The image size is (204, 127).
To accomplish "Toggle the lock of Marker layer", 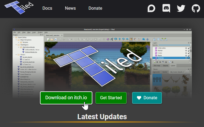I will 189,50.
